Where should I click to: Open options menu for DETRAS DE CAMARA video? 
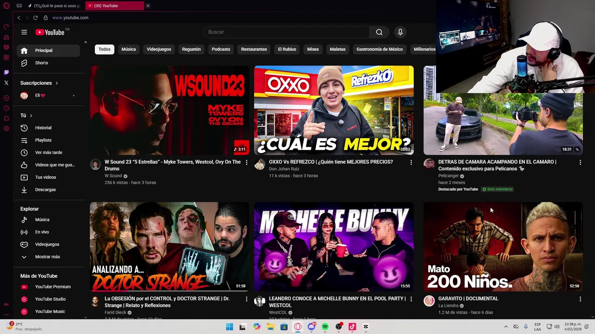[x=580, y=162]
